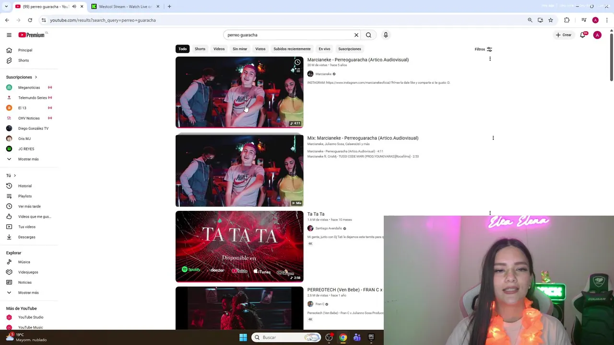Image resolution: width=614 pixels, height=345 pixels.
Task: Open options menu for Ta Ta Ta video
Action: coord(490,213)
